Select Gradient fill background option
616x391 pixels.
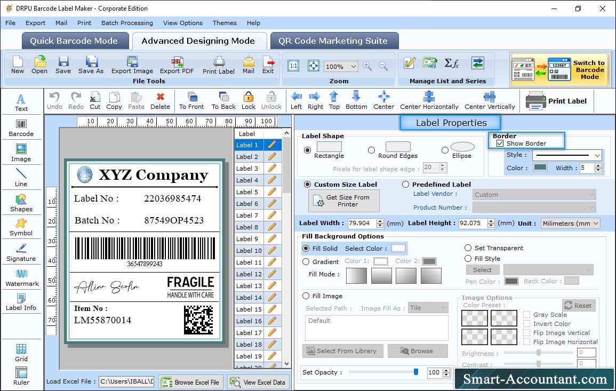click(x=306, y=262)
